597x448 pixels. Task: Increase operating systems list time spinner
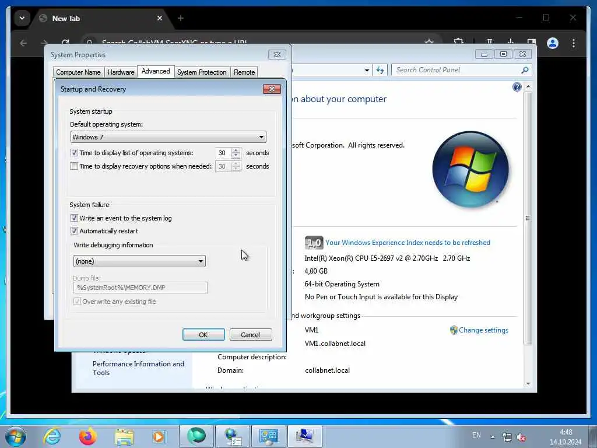(236, 150)
